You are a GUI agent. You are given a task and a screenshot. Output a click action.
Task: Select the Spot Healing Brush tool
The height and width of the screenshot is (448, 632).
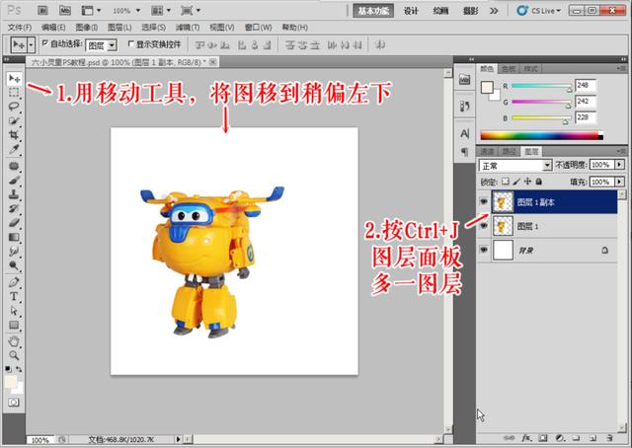pyautogui.click(x=14, y=166)
